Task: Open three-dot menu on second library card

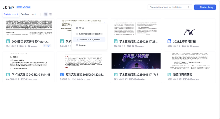Action: coord(105,22)
